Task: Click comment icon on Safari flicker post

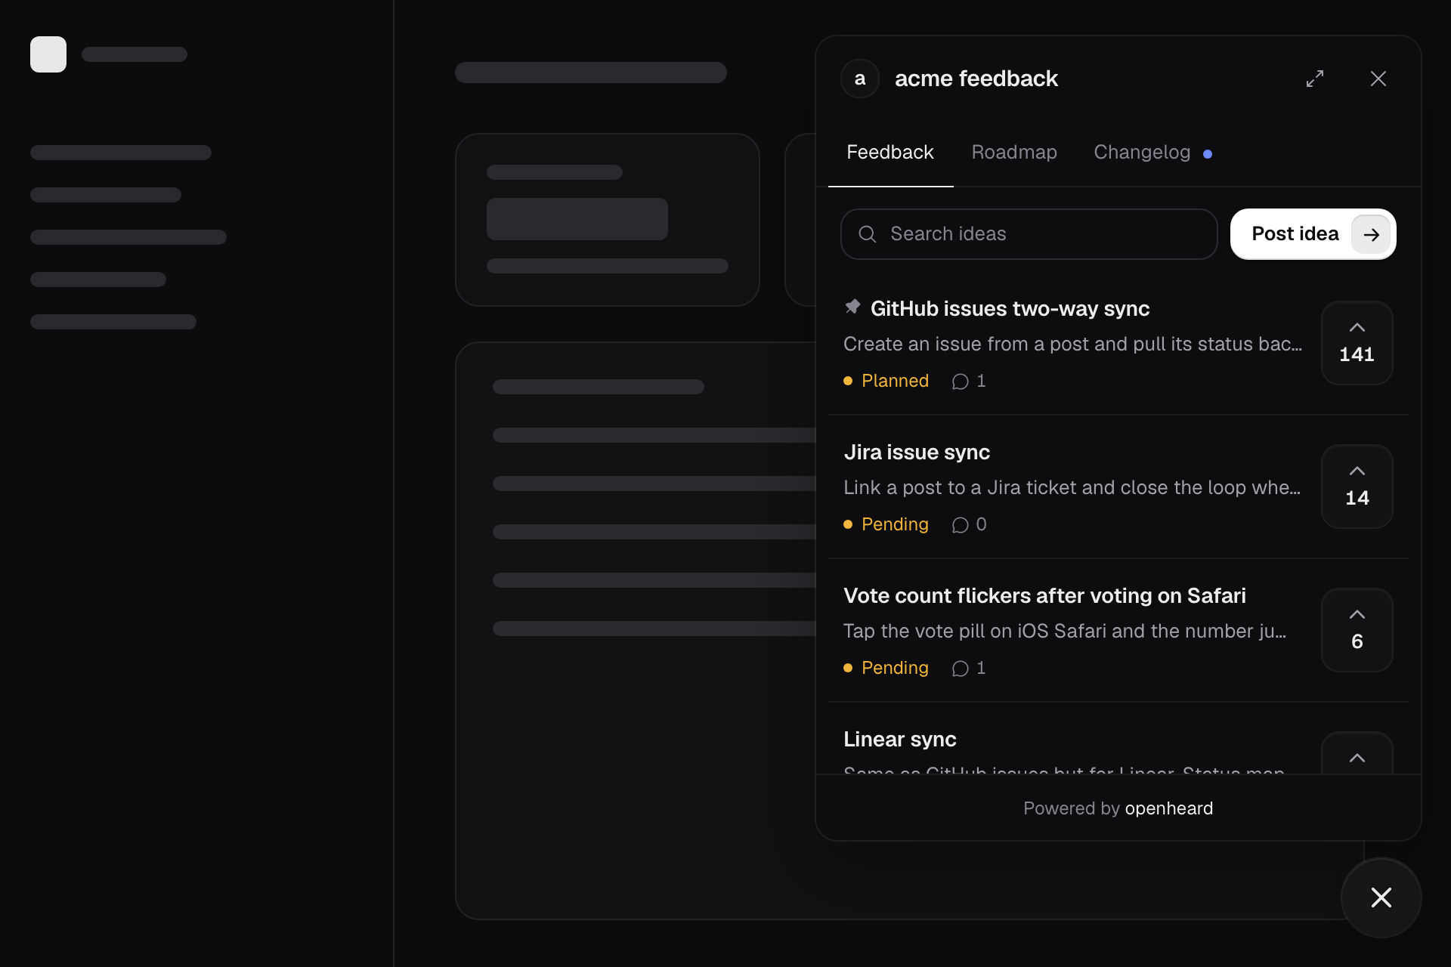Action: click(961, 669)
